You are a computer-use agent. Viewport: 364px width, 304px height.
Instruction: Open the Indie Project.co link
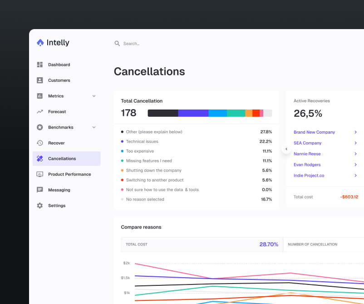click(x=309, y=175)
